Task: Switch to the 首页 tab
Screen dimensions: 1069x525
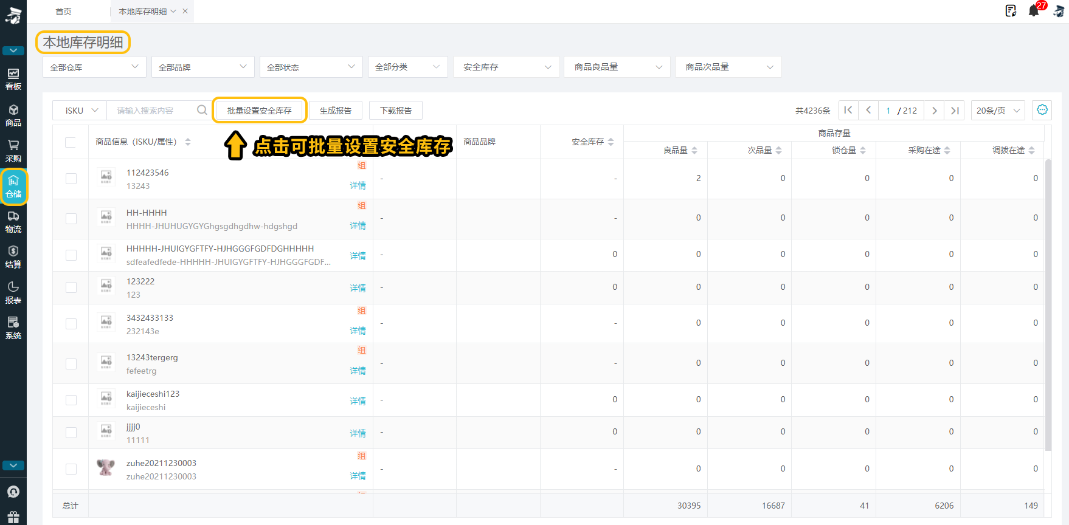Action: point(63,11)
